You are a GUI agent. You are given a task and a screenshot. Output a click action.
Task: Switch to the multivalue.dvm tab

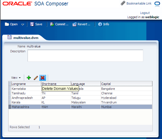click(x=26, y=38)
